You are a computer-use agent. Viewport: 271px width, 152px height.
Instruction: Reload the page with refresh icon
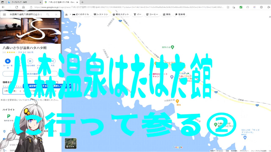coord(17,7)
